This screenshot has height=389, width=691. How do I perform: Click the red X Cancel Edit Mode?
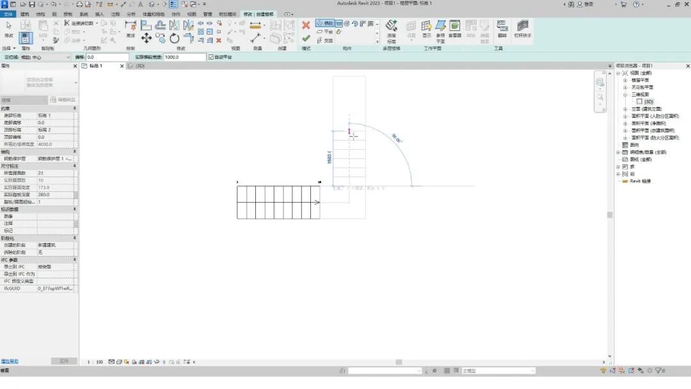point(306,26)
